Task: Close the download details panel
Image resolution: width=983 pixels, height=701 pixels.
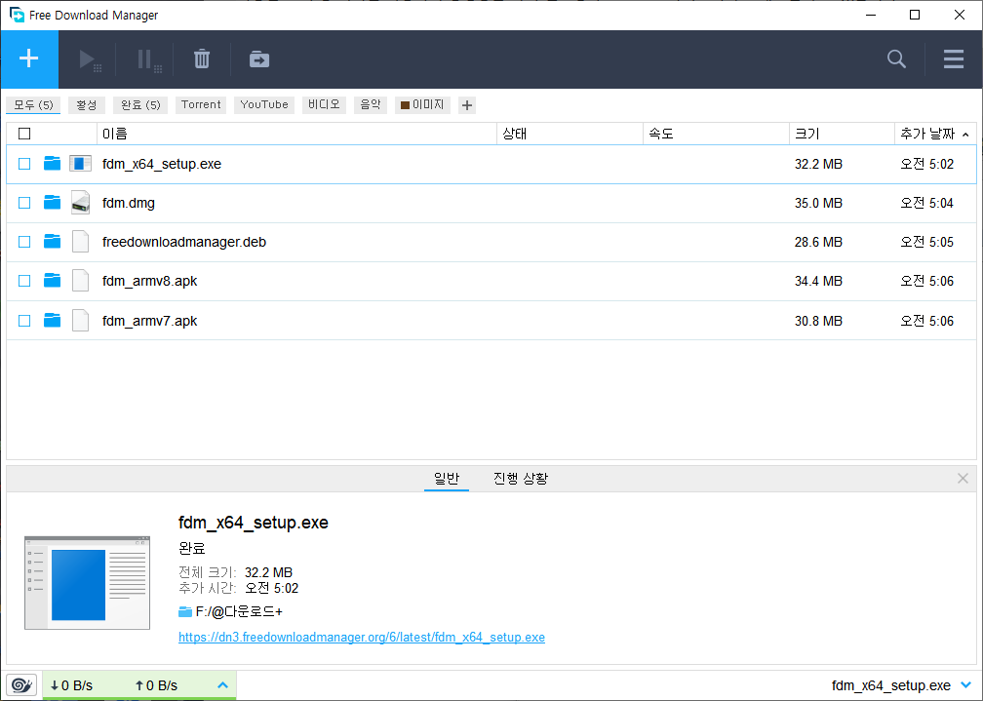Action: (963, 479)
